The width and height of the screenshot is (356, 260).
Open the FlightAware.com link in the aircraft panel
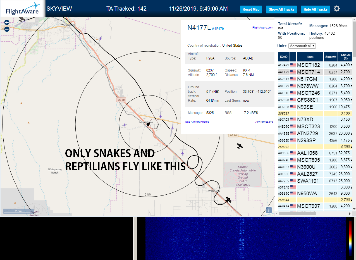click(x=262, y=28)
